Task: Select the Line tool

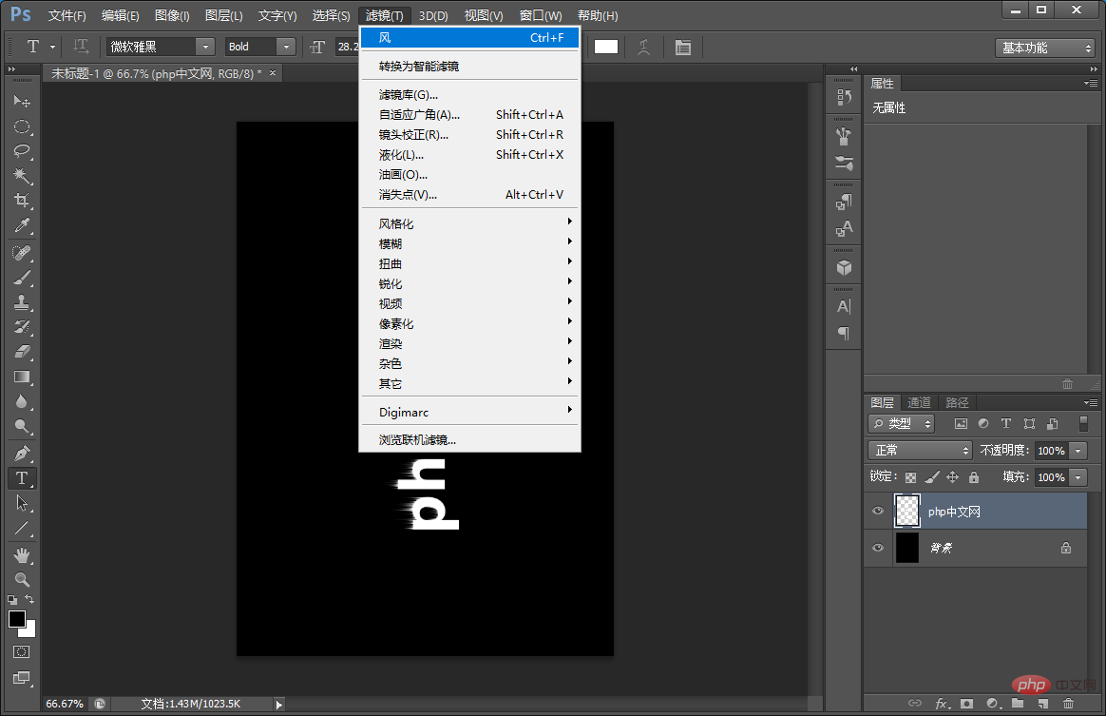Action: click(22, 528)
